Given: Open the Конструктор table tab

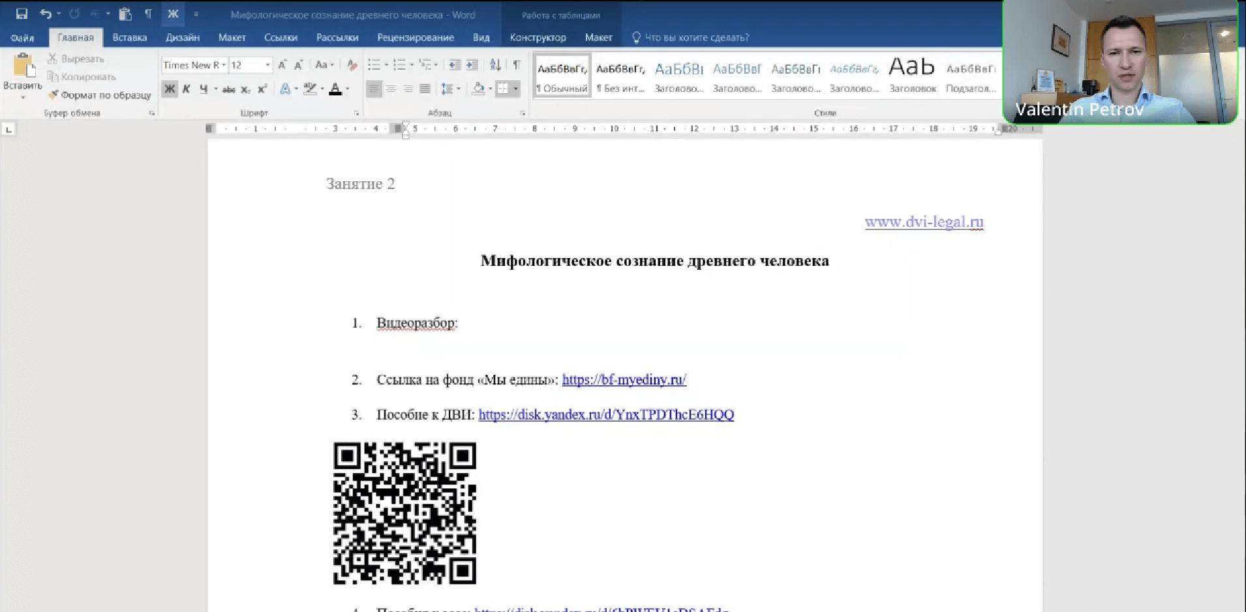Looking at the screenshot, I should (x=538, y=37).
